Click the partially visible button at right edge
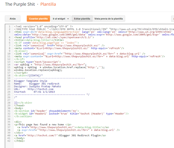This screenshot has width=174, height=148. coord(173,18)
